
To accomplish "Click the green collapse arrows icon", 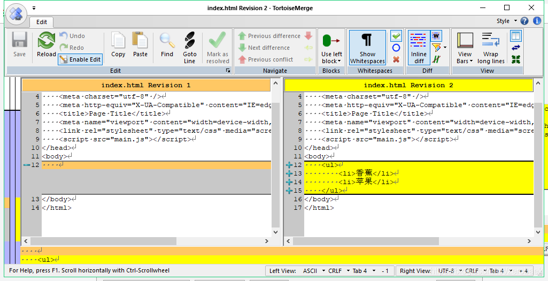I will pos(516,59).
